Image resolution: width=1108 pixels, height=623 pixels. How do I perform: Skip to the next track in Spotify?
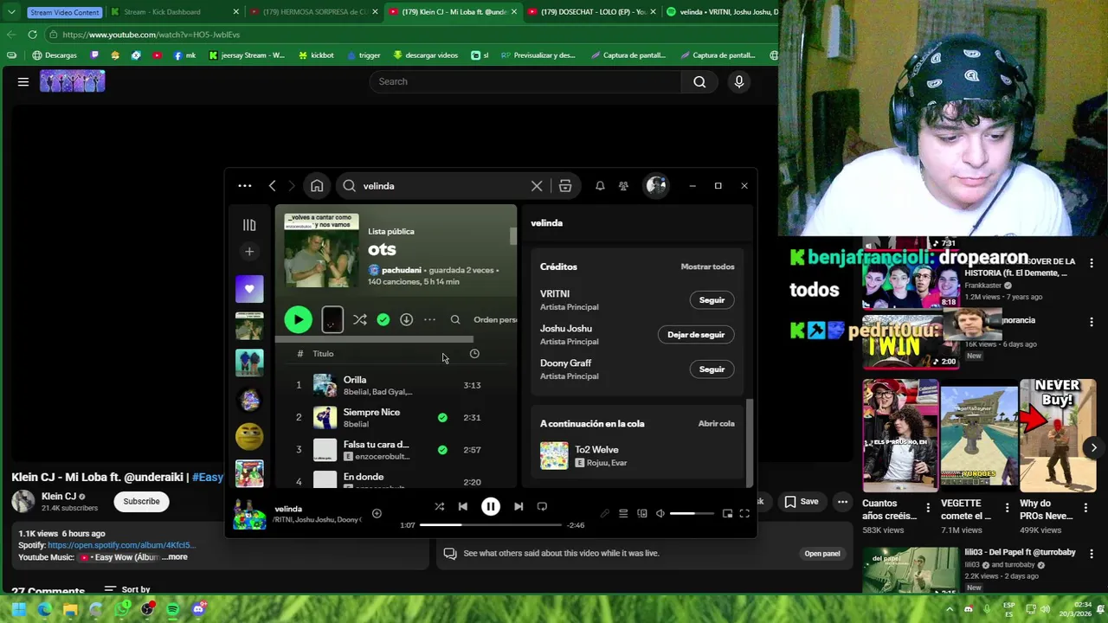(518, 507)
